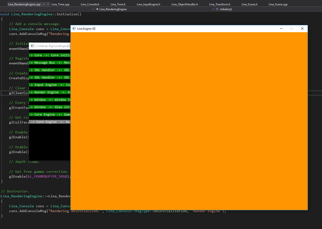Select the Input Engine console message
Image resolution: width=322 pixels, height=229 pixels.
point(50,85)
